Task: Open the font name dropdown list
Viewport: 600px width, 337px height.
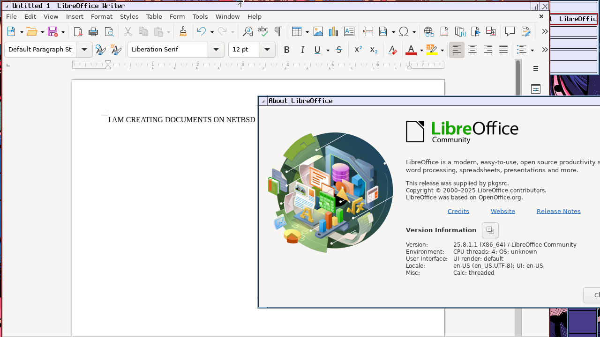Action: pos(216,50)
